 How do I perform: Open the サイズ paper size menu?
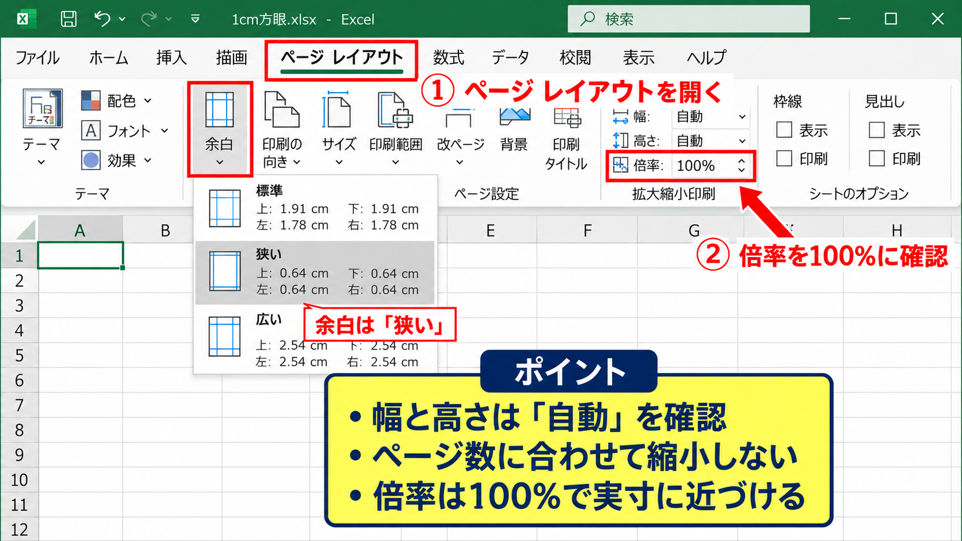pos(338,129)
